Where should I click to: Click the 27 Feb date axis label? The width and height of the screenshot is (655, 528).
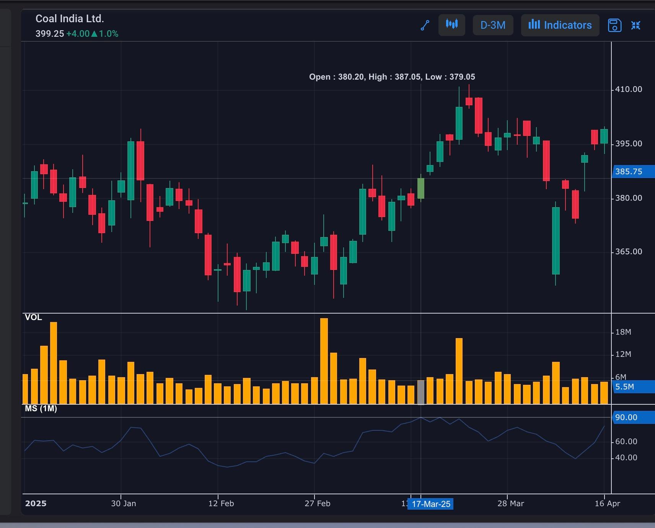tap(318, 503)
